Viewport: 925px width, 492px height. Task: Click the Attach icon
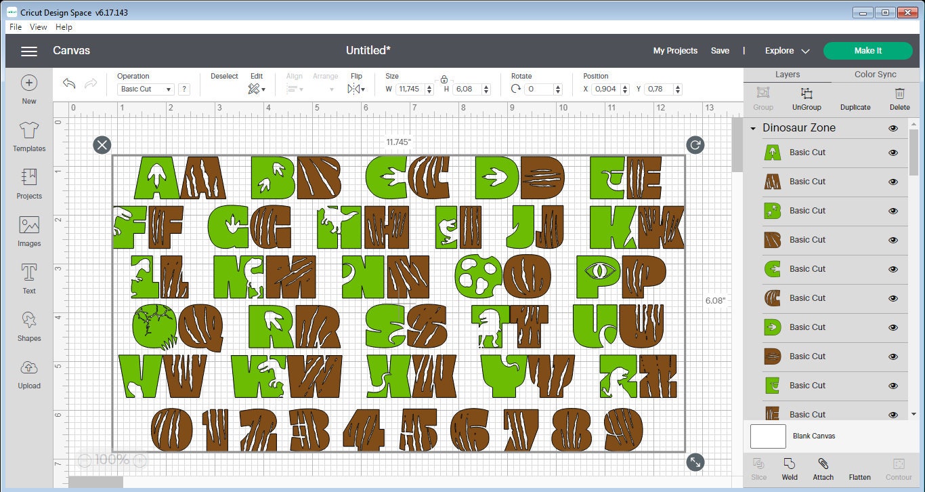pos(823,468)
